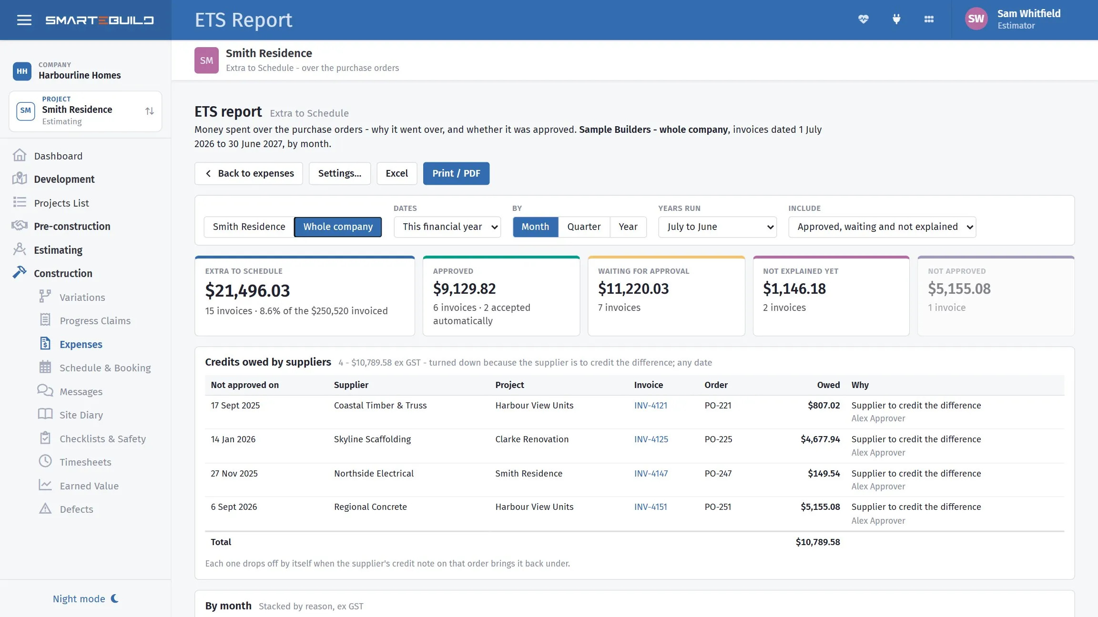Click the Schedule & Booking calendar icon
The height and width of the screenshot is (617, 1098).
pyautogui.click(x=45, y=368)
